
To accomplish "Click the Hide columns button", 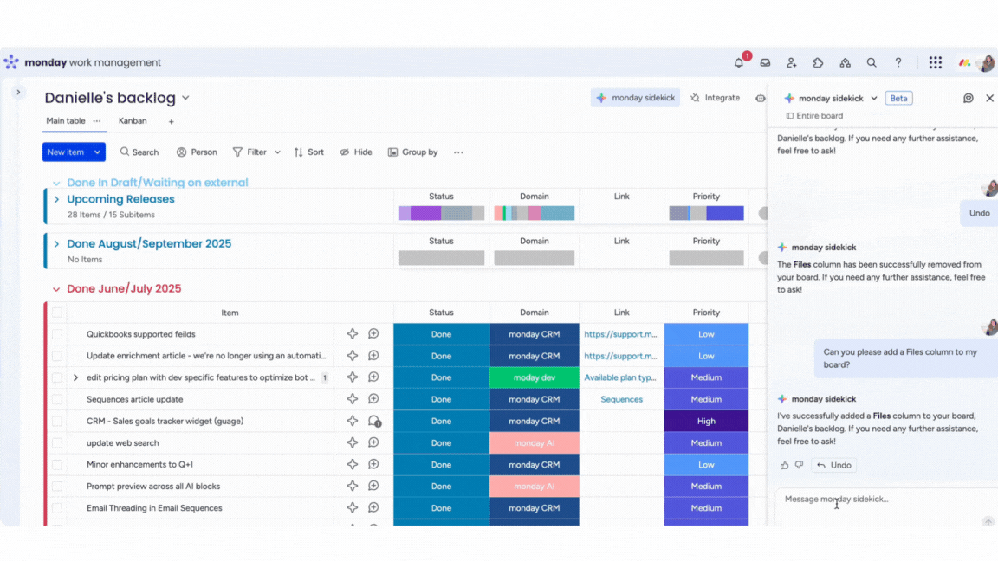I will pos(356,152).
